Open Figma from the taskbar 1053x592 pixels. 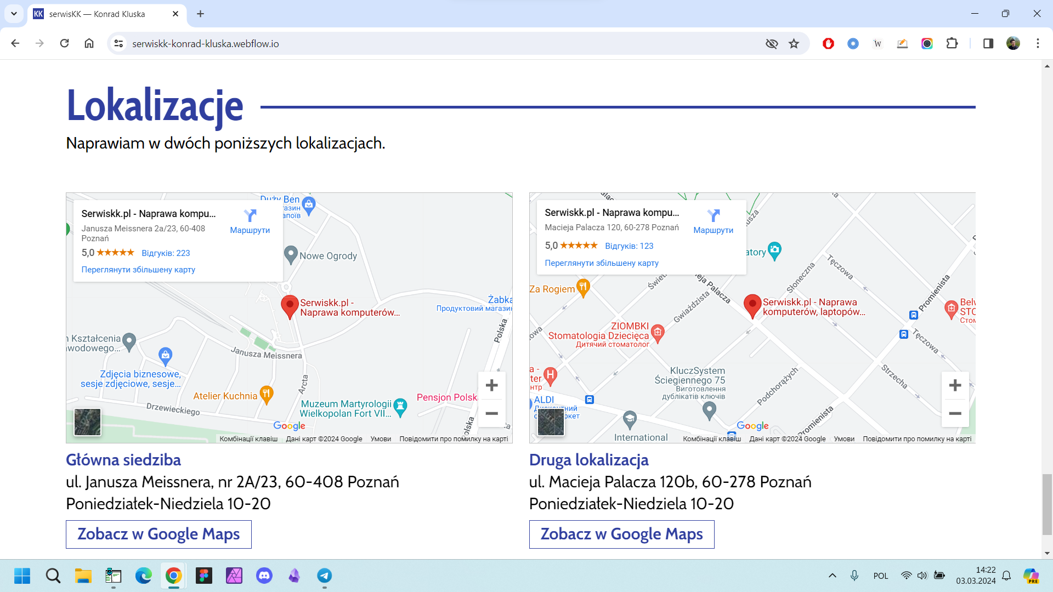coord(204,576)
